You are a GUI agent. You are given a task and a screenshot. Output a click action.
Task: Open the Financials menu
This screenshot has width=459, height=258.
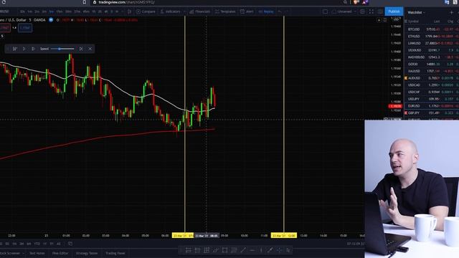point(199,11)
